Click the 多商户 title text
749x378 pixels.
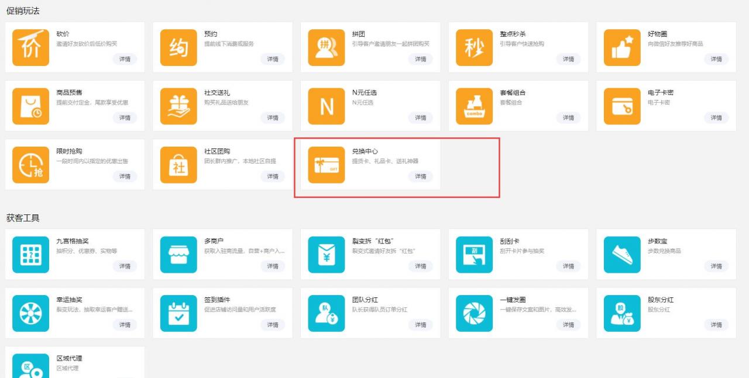point(214,241)
